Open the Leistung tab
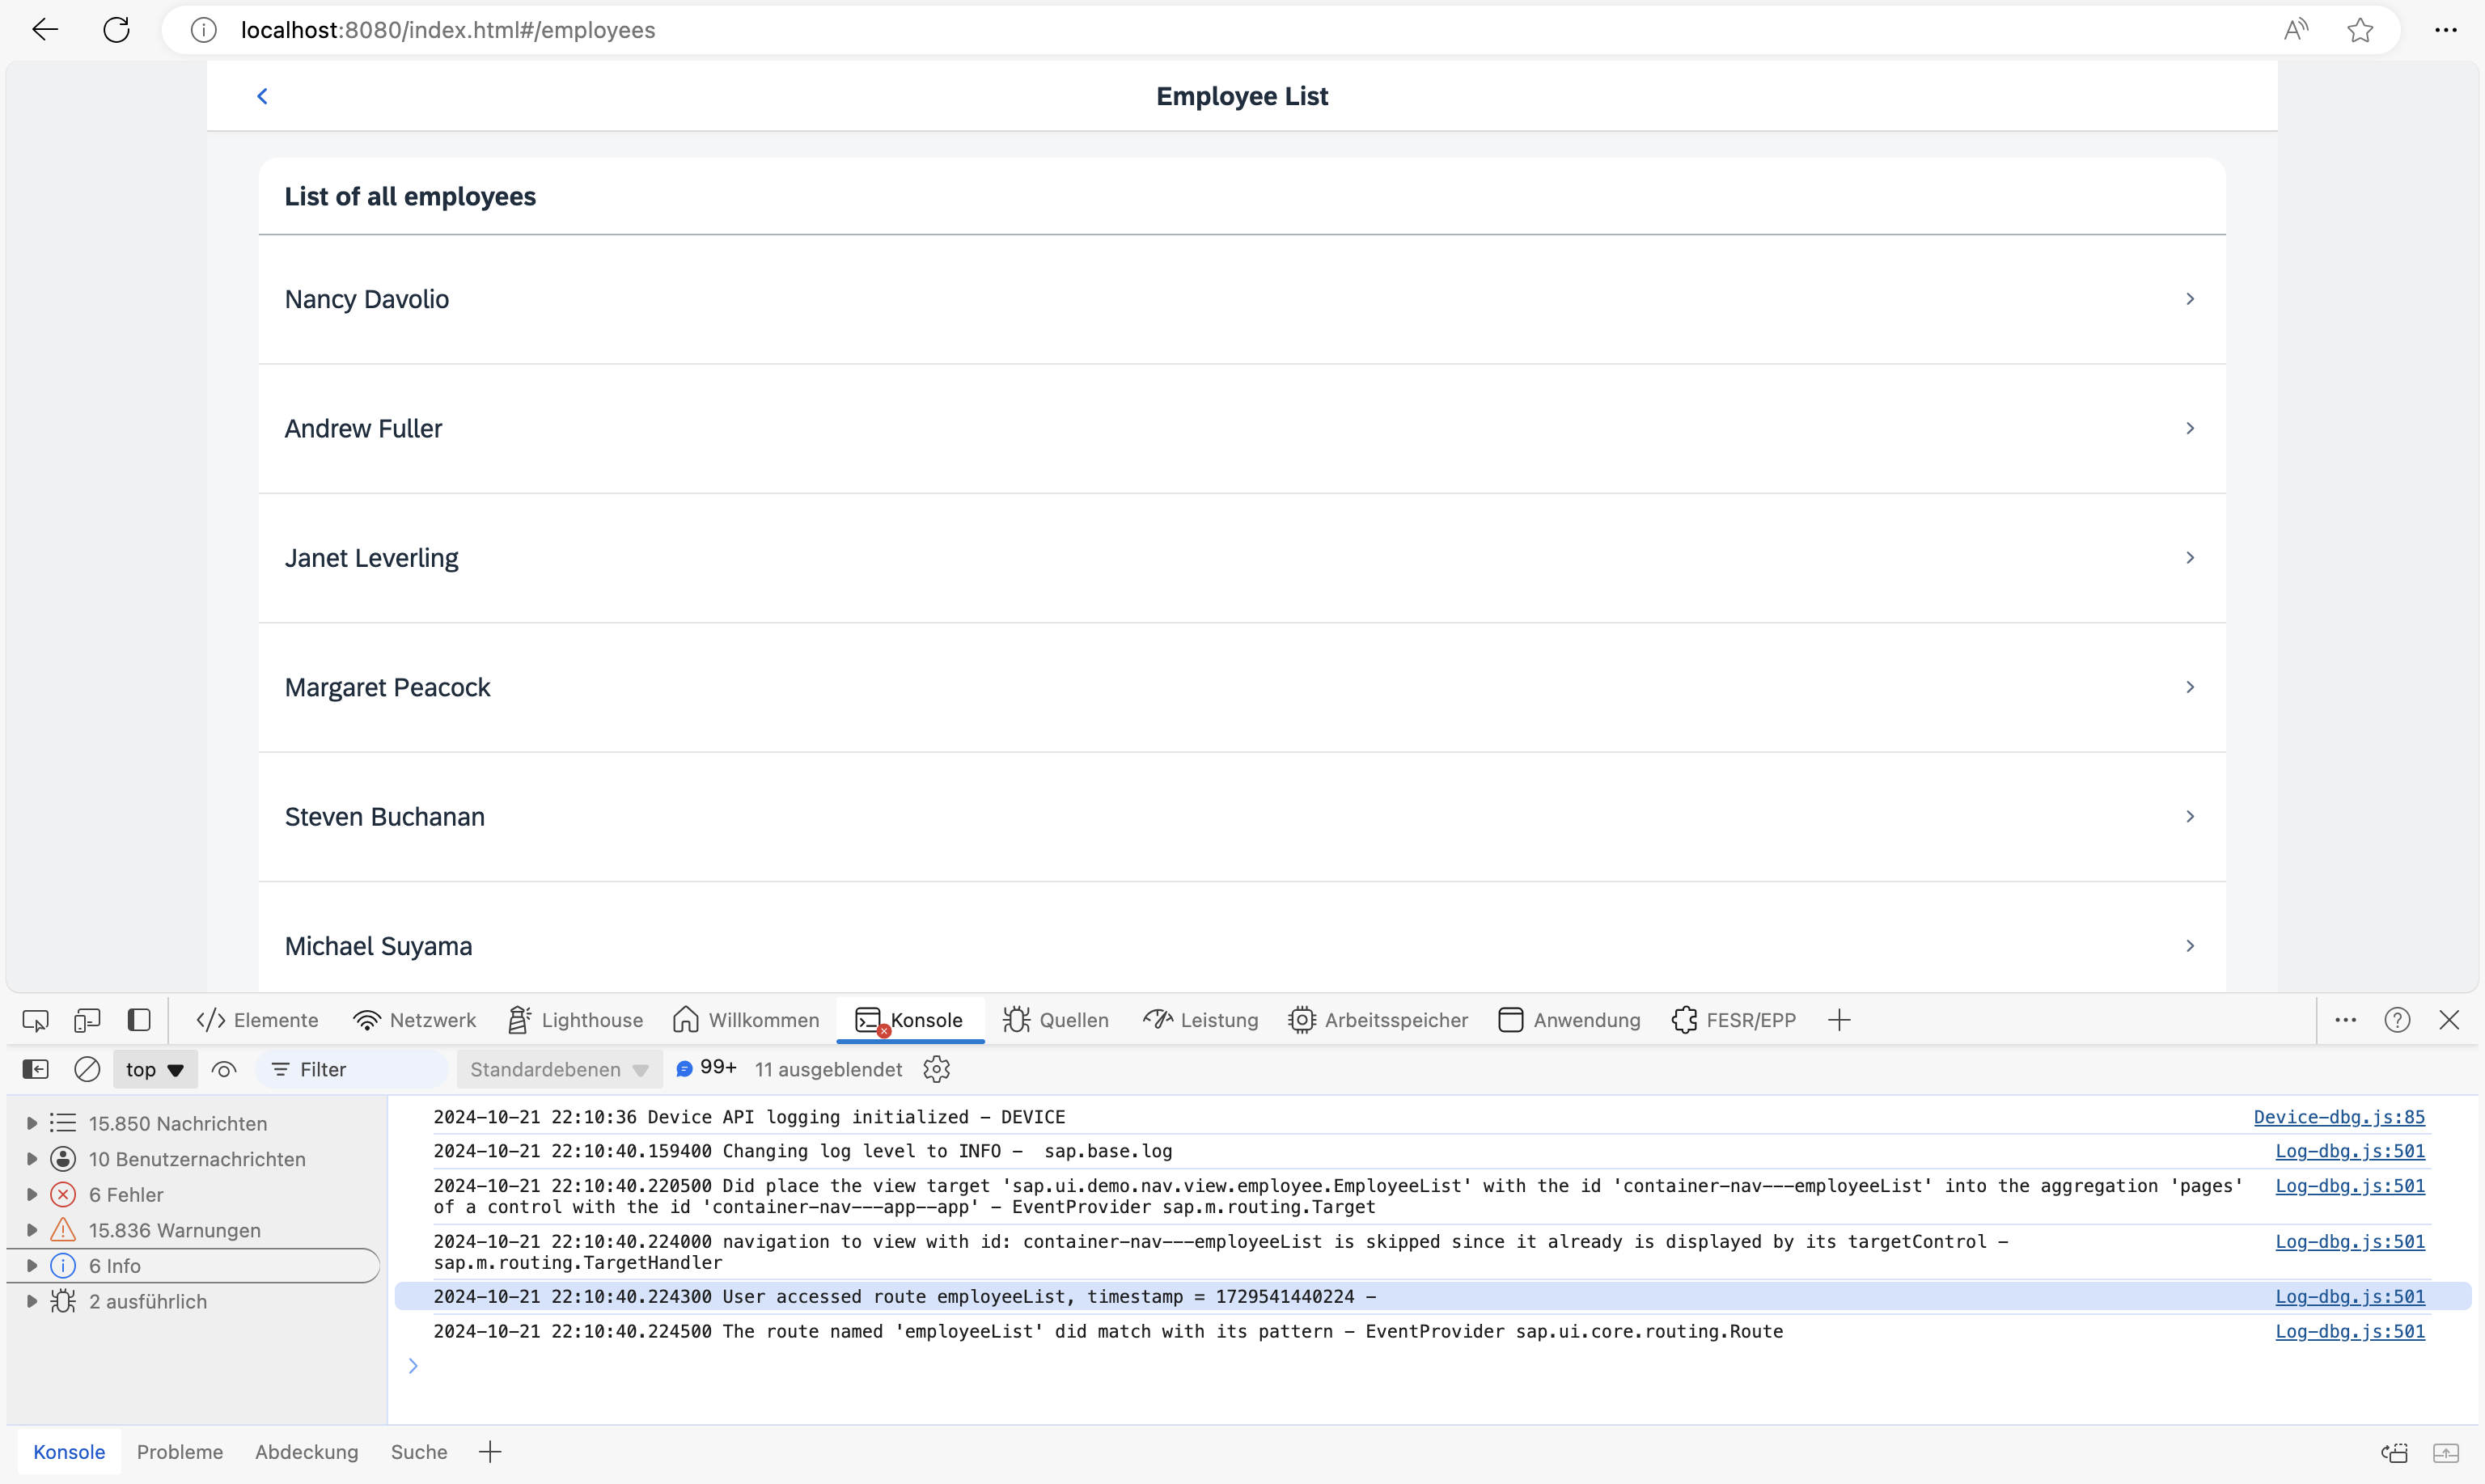The height and width of the screenshot is (1484, 2485). click(x=1200, y=1020)
